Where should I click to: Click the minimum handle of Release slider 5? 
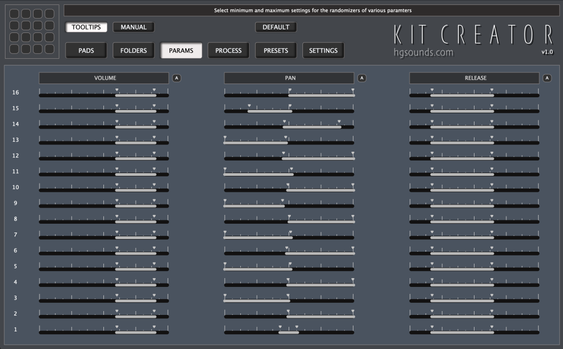[432, 264]
